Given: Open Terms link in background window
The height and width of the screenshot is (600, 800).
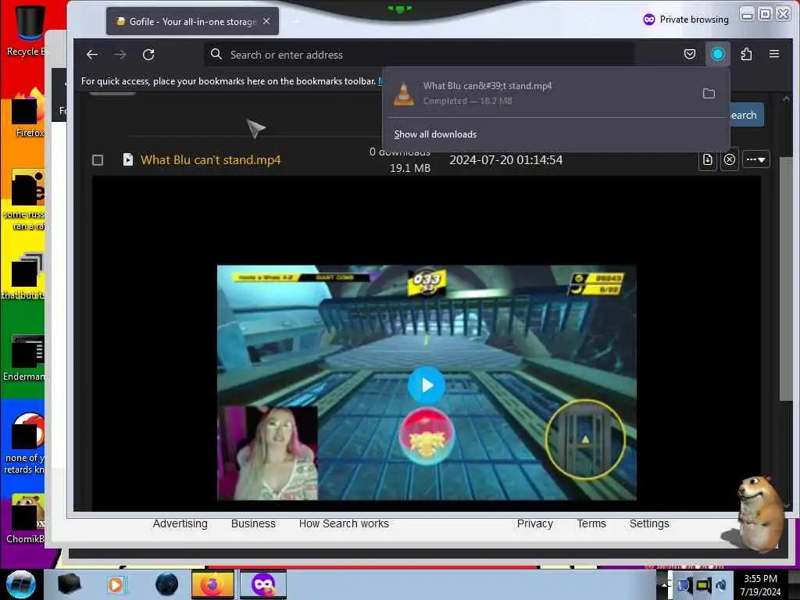Looking at the screenshot, I should tap(591, 523).
